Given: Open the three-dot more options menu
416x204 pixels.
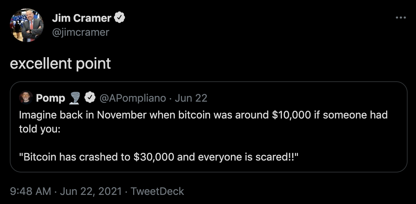Looking at the screenshot, I should coord(401,18).
